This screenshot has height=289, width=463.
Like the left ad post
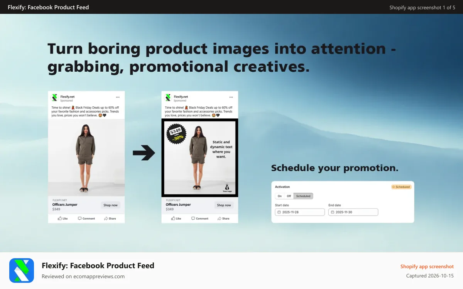tap(63, 218)
